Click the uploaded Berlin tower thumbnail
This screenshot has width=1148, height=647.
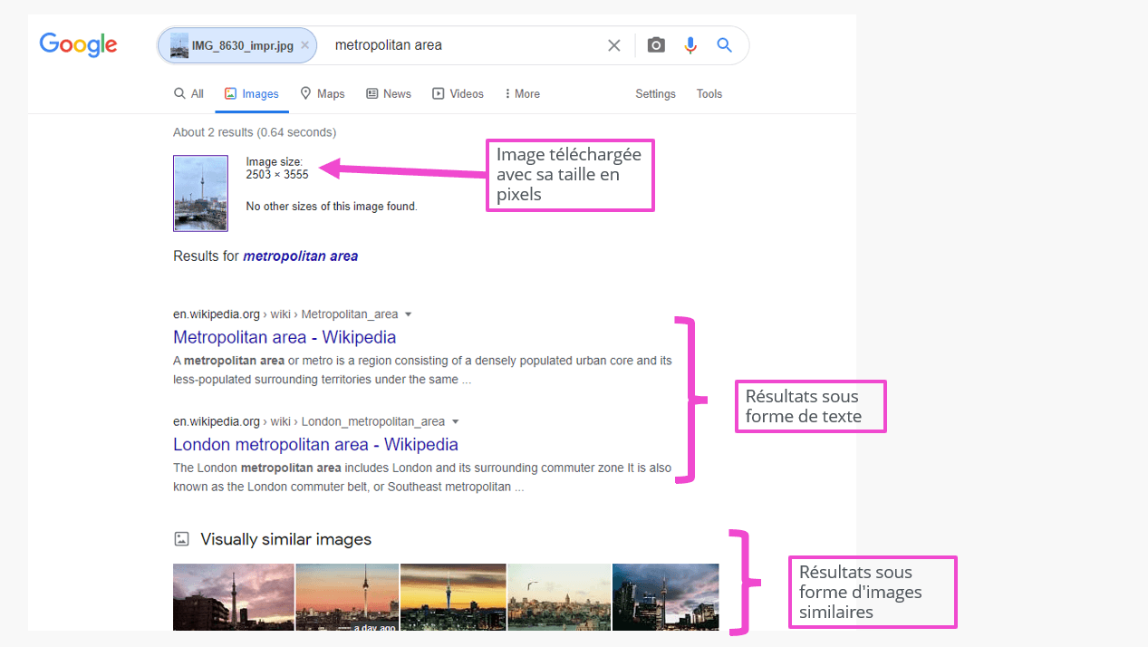[200, 193]
